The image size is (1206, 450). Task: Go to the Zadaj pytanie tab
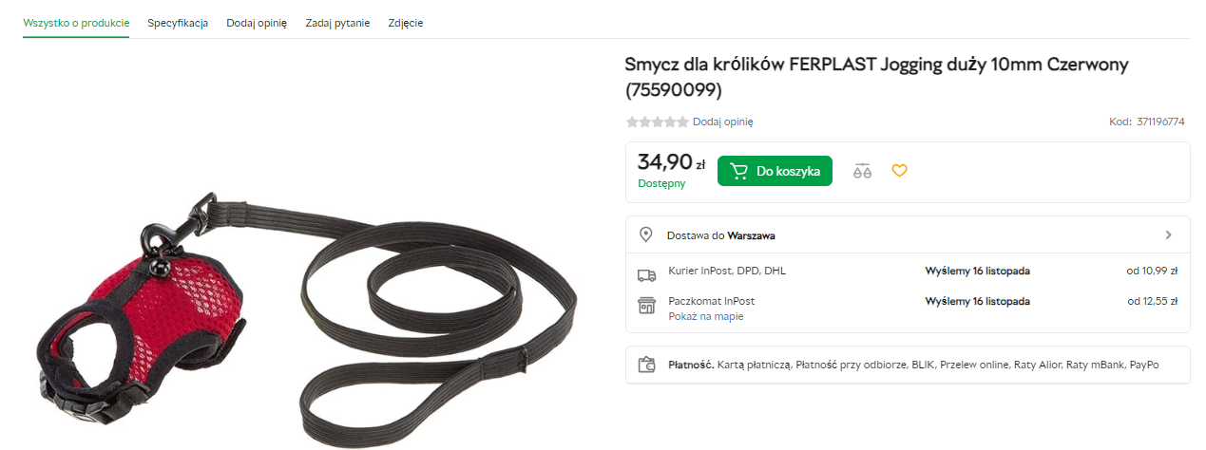point(337,23)
